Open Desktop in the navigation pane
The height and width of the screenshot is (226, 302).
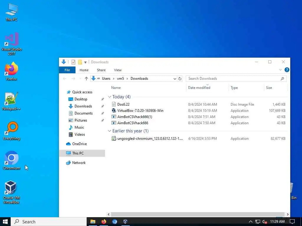[x=81, y=99]
